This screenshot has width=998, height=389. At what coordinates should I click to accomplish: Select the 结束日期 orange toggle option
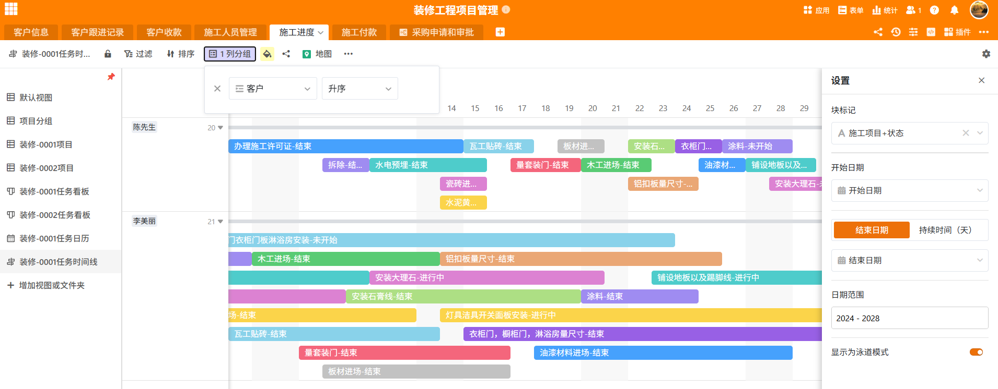point(872,230)
